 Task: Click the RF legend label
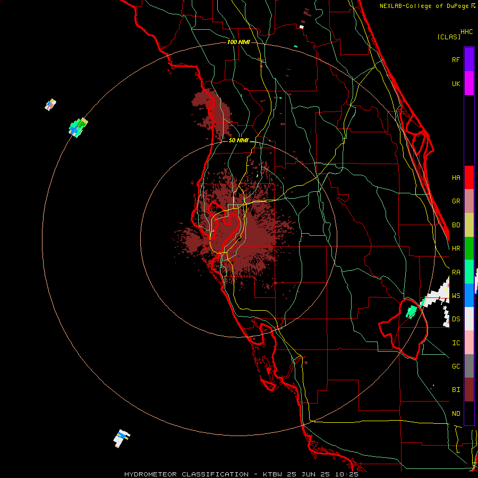click(x=456, y=59)
